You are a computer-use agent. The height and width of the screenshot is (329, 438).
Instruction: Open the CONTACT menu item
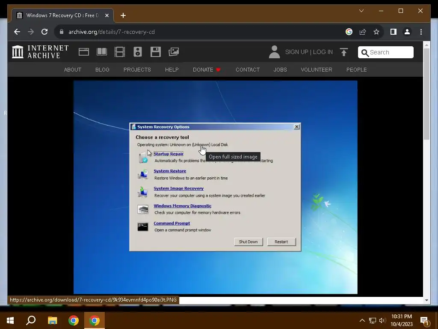click(248, 70)
